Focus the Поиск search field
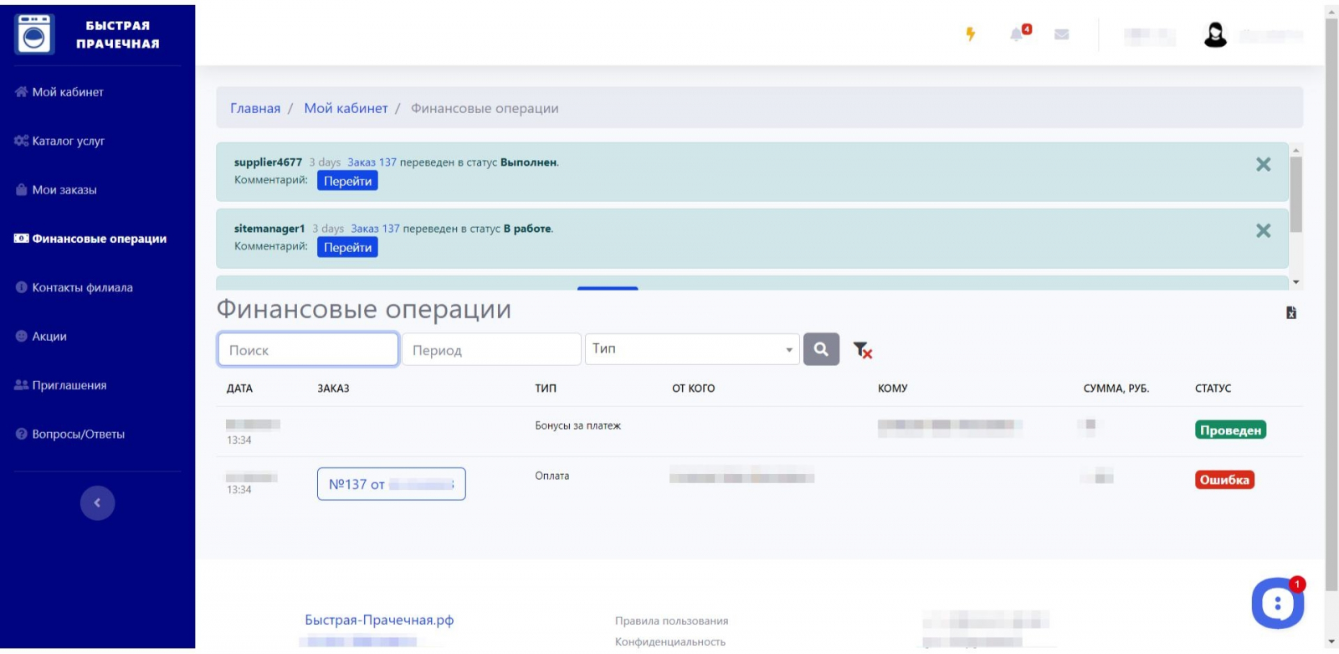The image size is (1339, 654). pyautogui.click(x=308, y=349)
